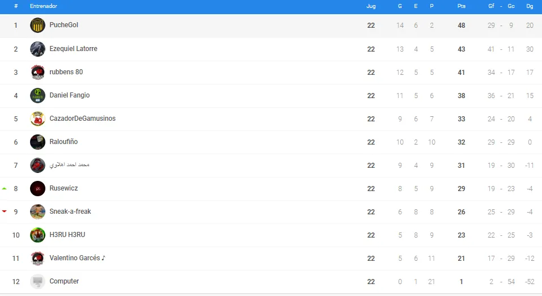The image size is (542, 296).
Task: Select Daniel Fangio's name
Action: (70, 95)
